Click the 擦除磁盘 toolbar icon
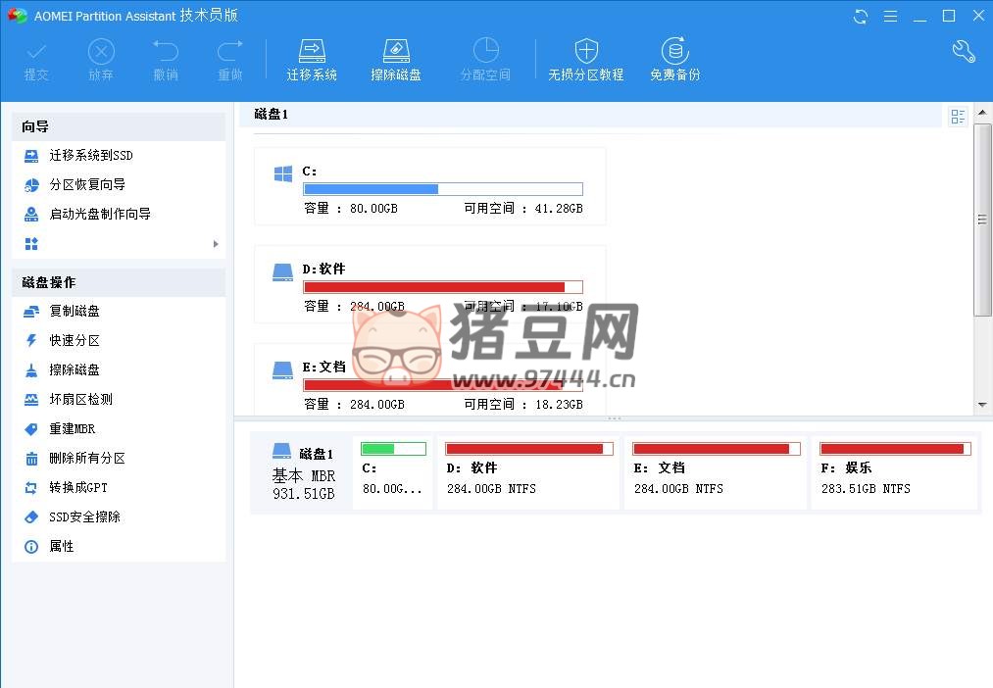The image size is (993, 688). 396,51
